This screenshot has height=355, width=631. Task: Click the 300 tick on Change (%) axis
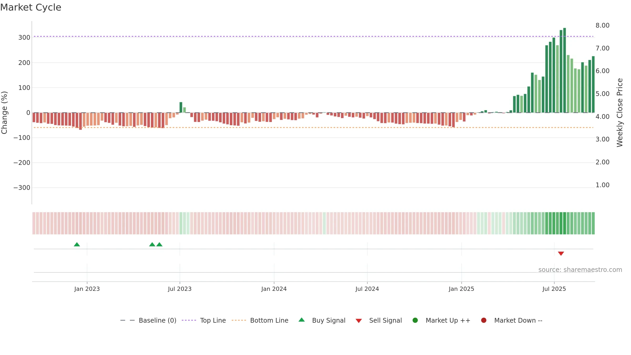(24, 38)
